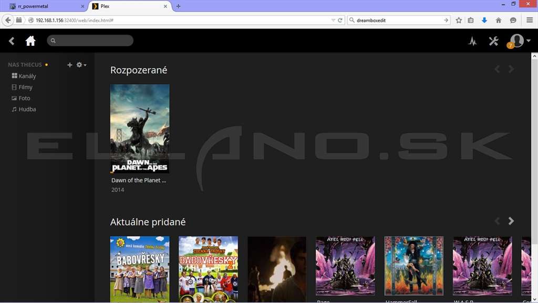Image resolution: width=538 pixels, height=303 pixels.
Task: Select Filmy in the sidebar
Action: pyautogui.click(x=22, y=87)
